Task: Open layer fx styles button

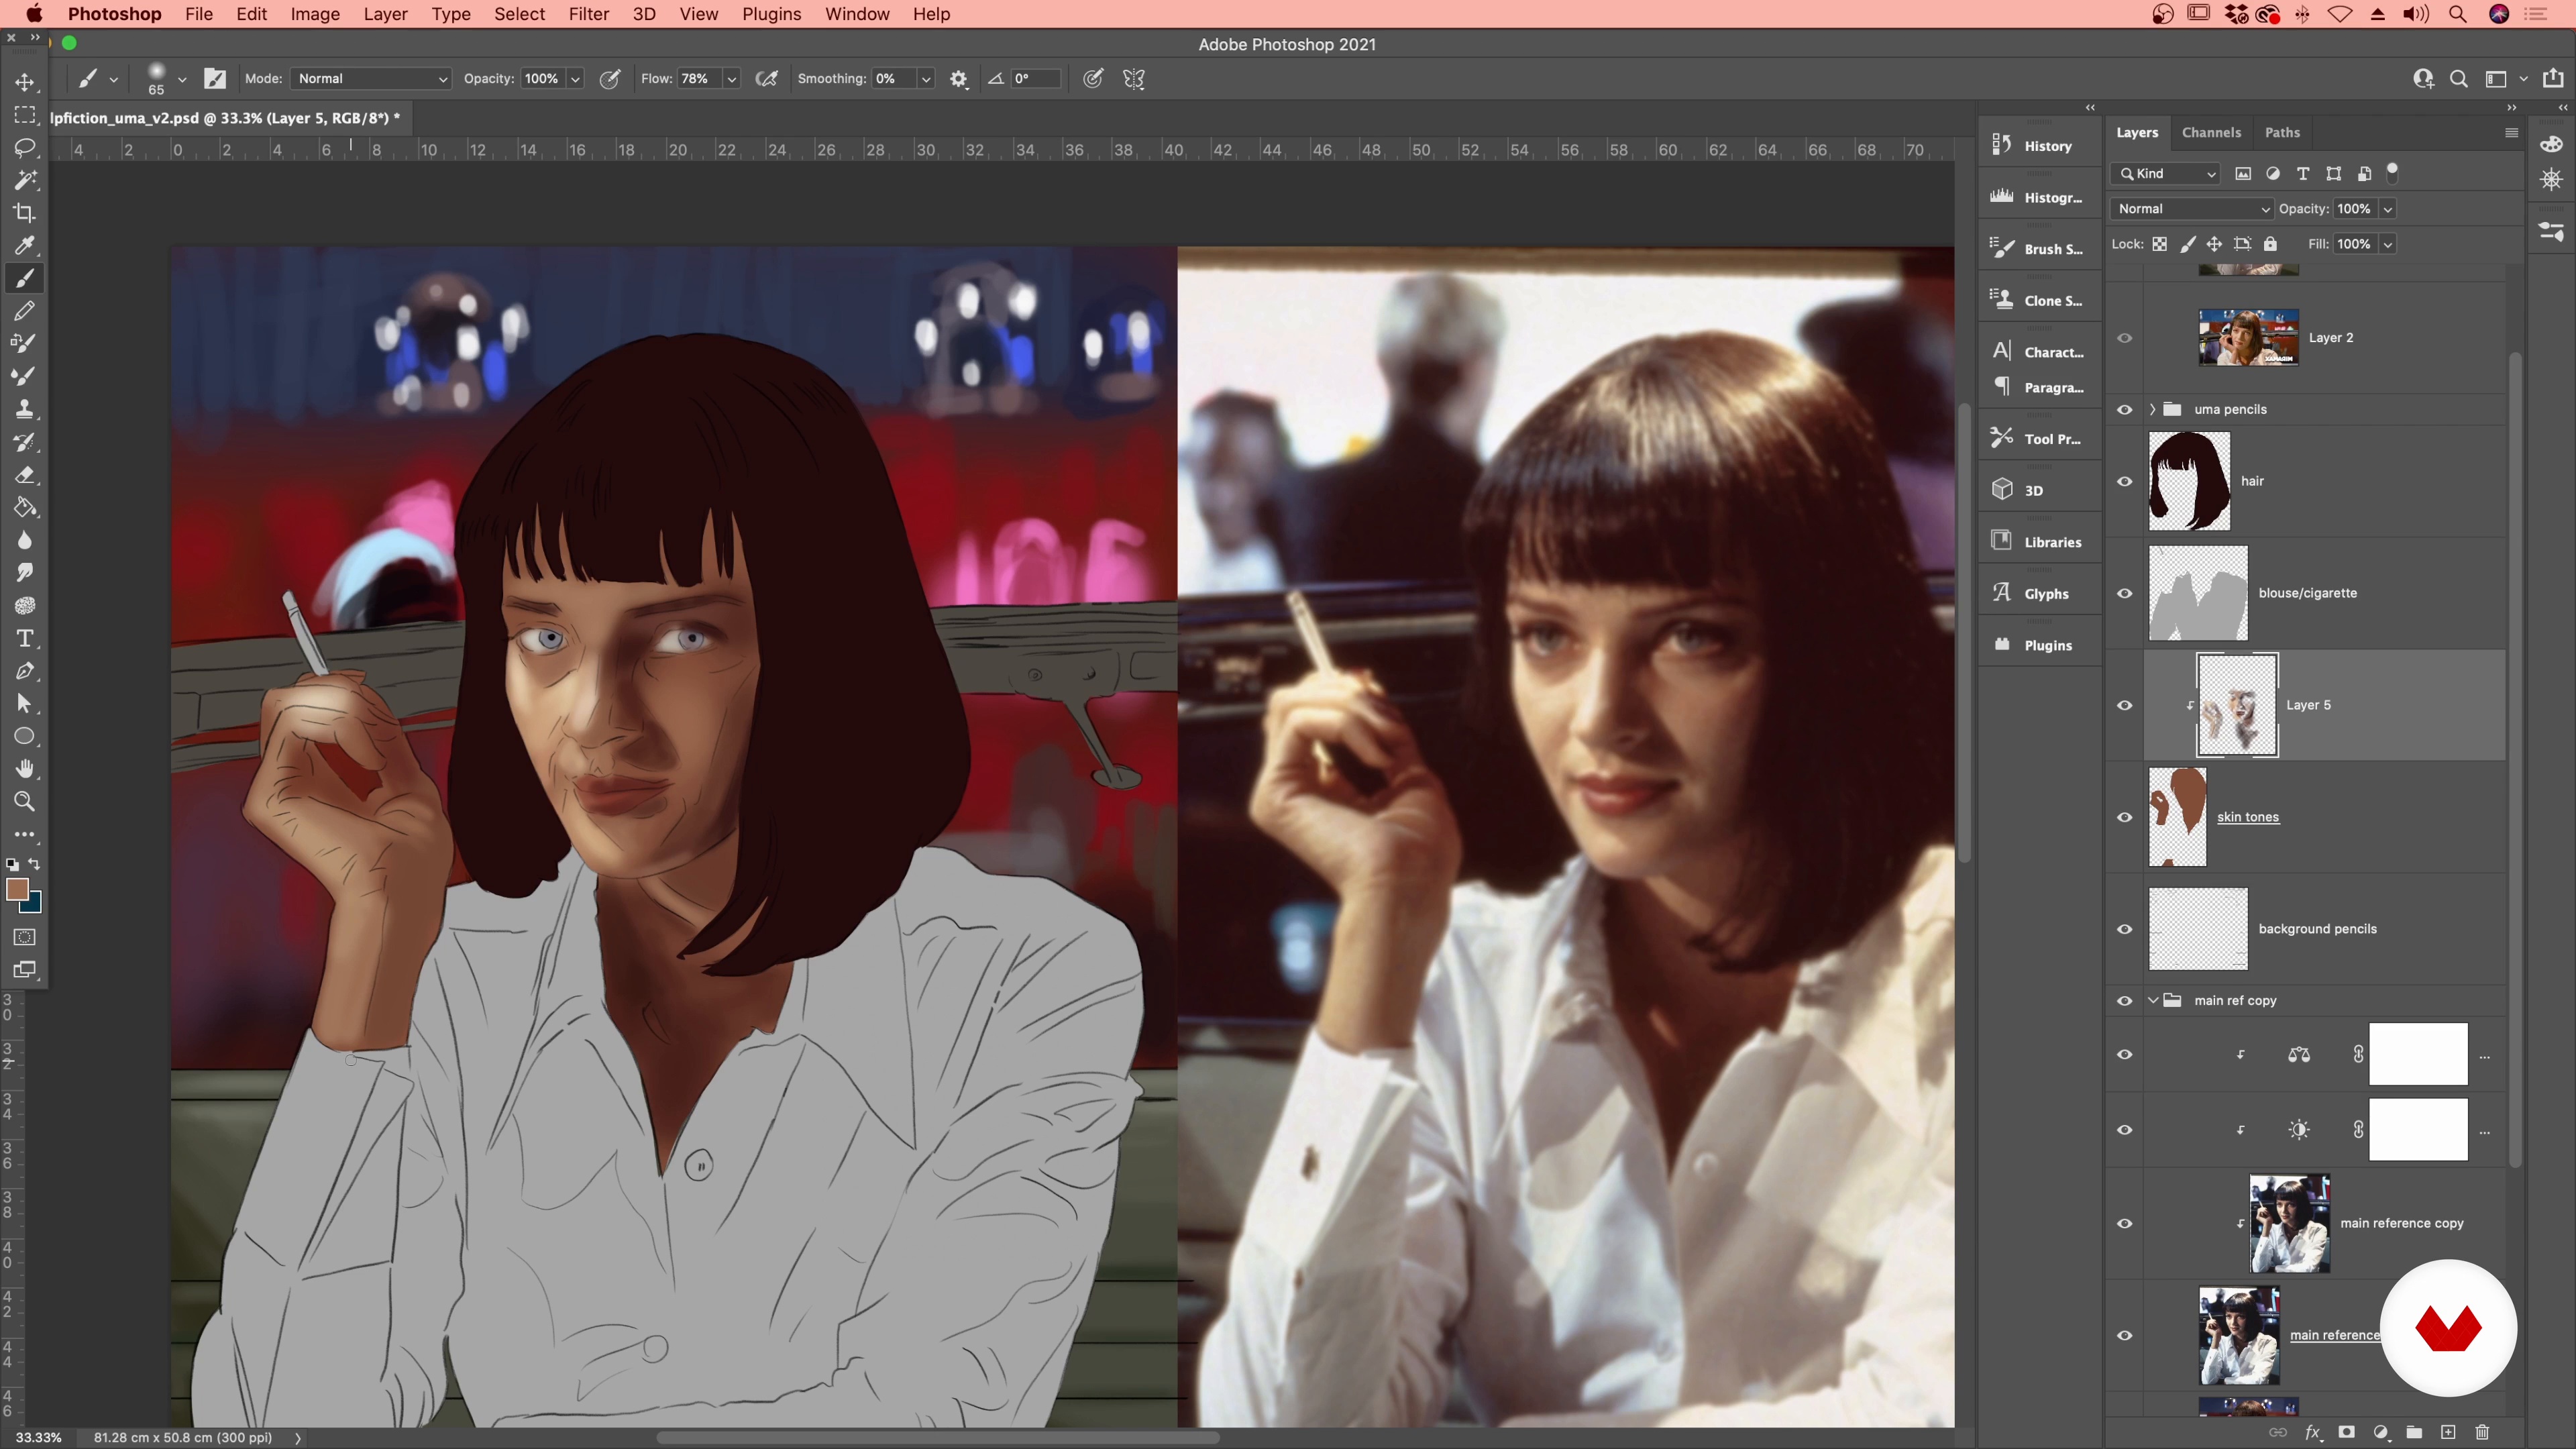Action: pos(2313,1432)
